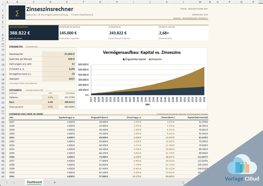Select column header E
This screenshot has width=263, height=186.
point(67,2)
